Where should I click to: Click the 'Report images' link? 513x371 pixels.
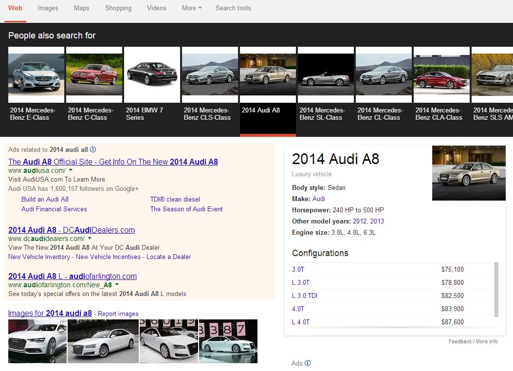tap(118, 314)
